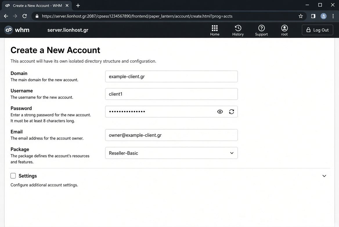Close the Create a New Account tab
Image resolution: width=339 pixels, height=227 pixels.
67,6
